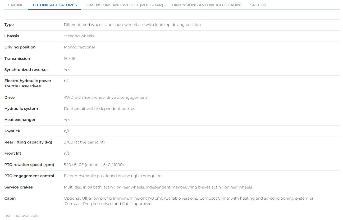Viewport: 343px width, 220px height.
Task: Select the 16 + 16 transmission value
Action: click(x=70, y=59)
